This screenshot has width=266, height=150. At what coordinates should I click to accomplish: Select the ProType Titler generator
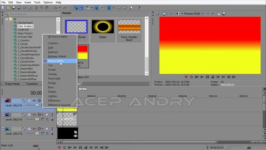pyautogui.click(x=25, y=37)
